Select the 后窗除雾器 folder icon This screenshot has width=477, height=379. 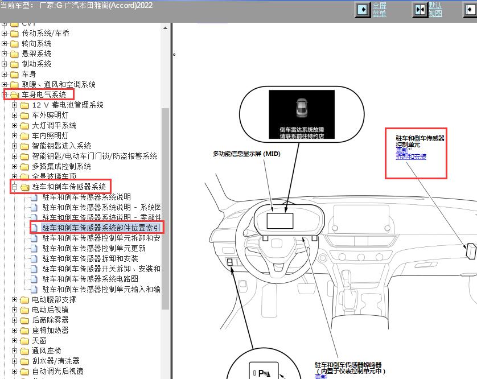(x=24, y=320)
